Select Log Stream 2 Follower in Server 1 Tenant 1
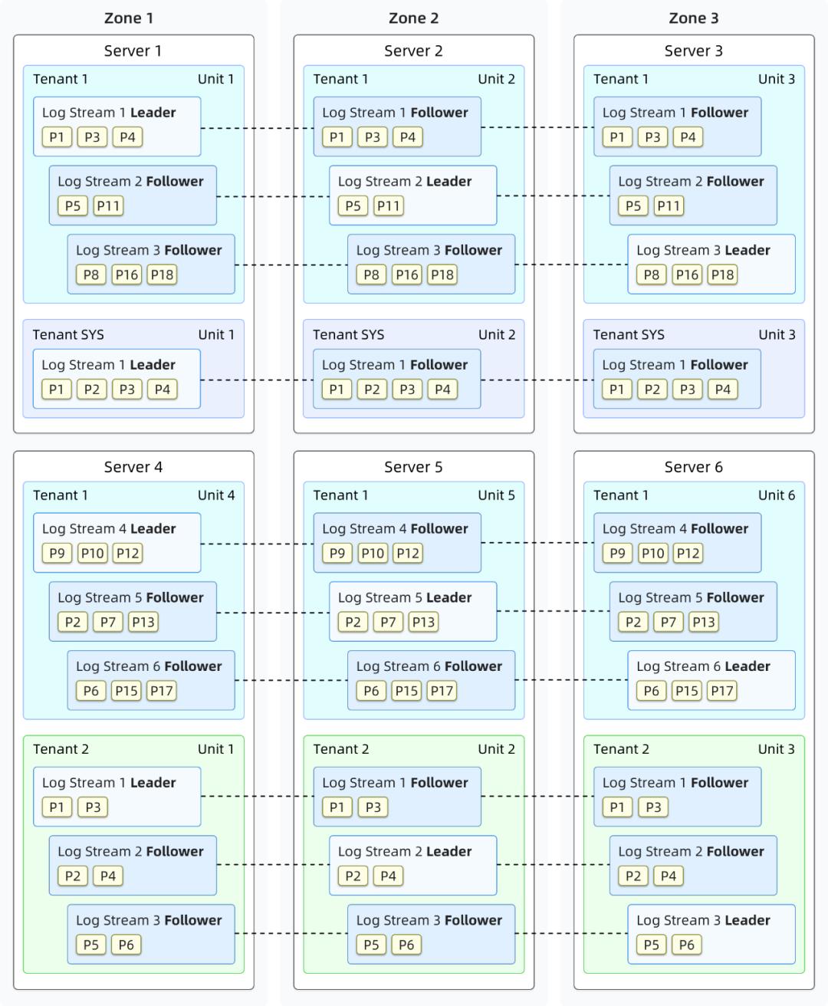Screen dimensions: 828x1006 pos(133,196)
